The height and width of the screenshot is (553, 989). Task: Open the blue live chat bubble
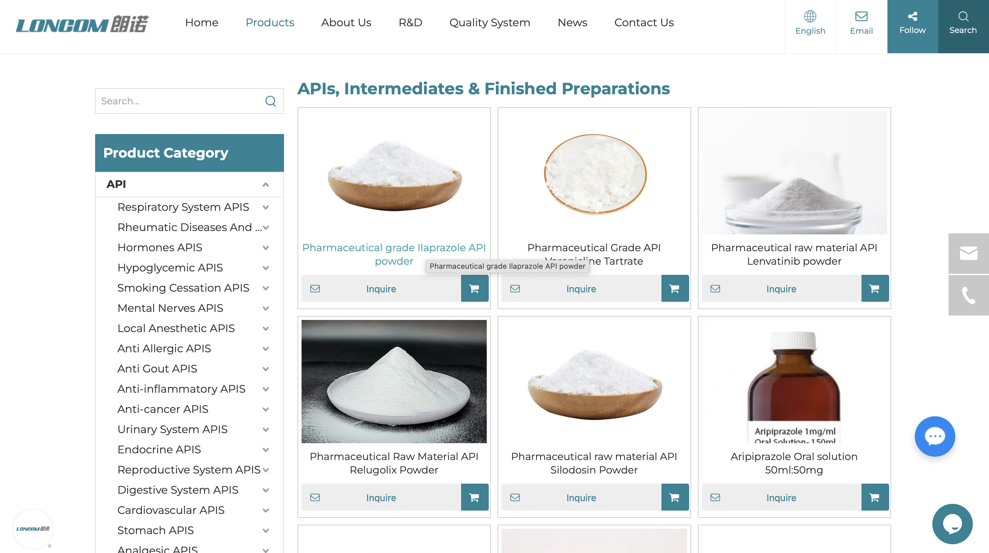click(934, 436)
